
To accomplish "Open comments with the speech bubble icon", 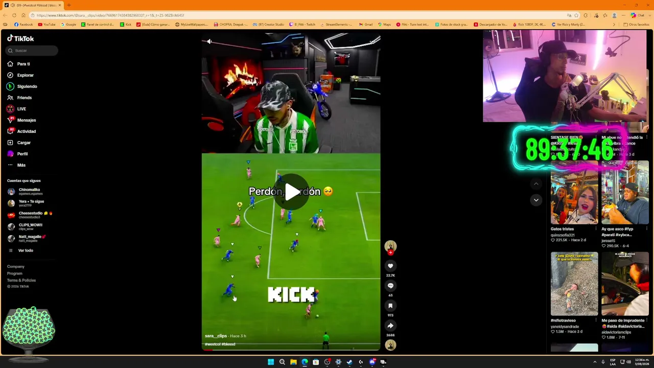I will [390, 286].
